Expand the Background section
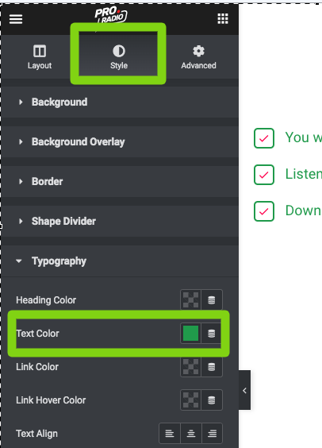The image size is (322, 448). (x=120, y=102)
